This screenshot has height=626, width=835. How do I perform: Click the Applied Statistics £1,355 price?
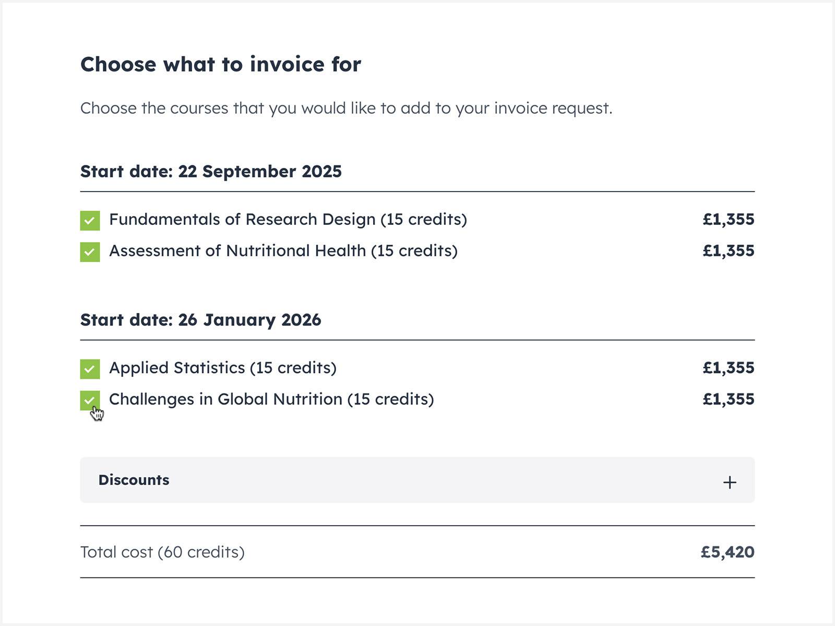(728, 368)
